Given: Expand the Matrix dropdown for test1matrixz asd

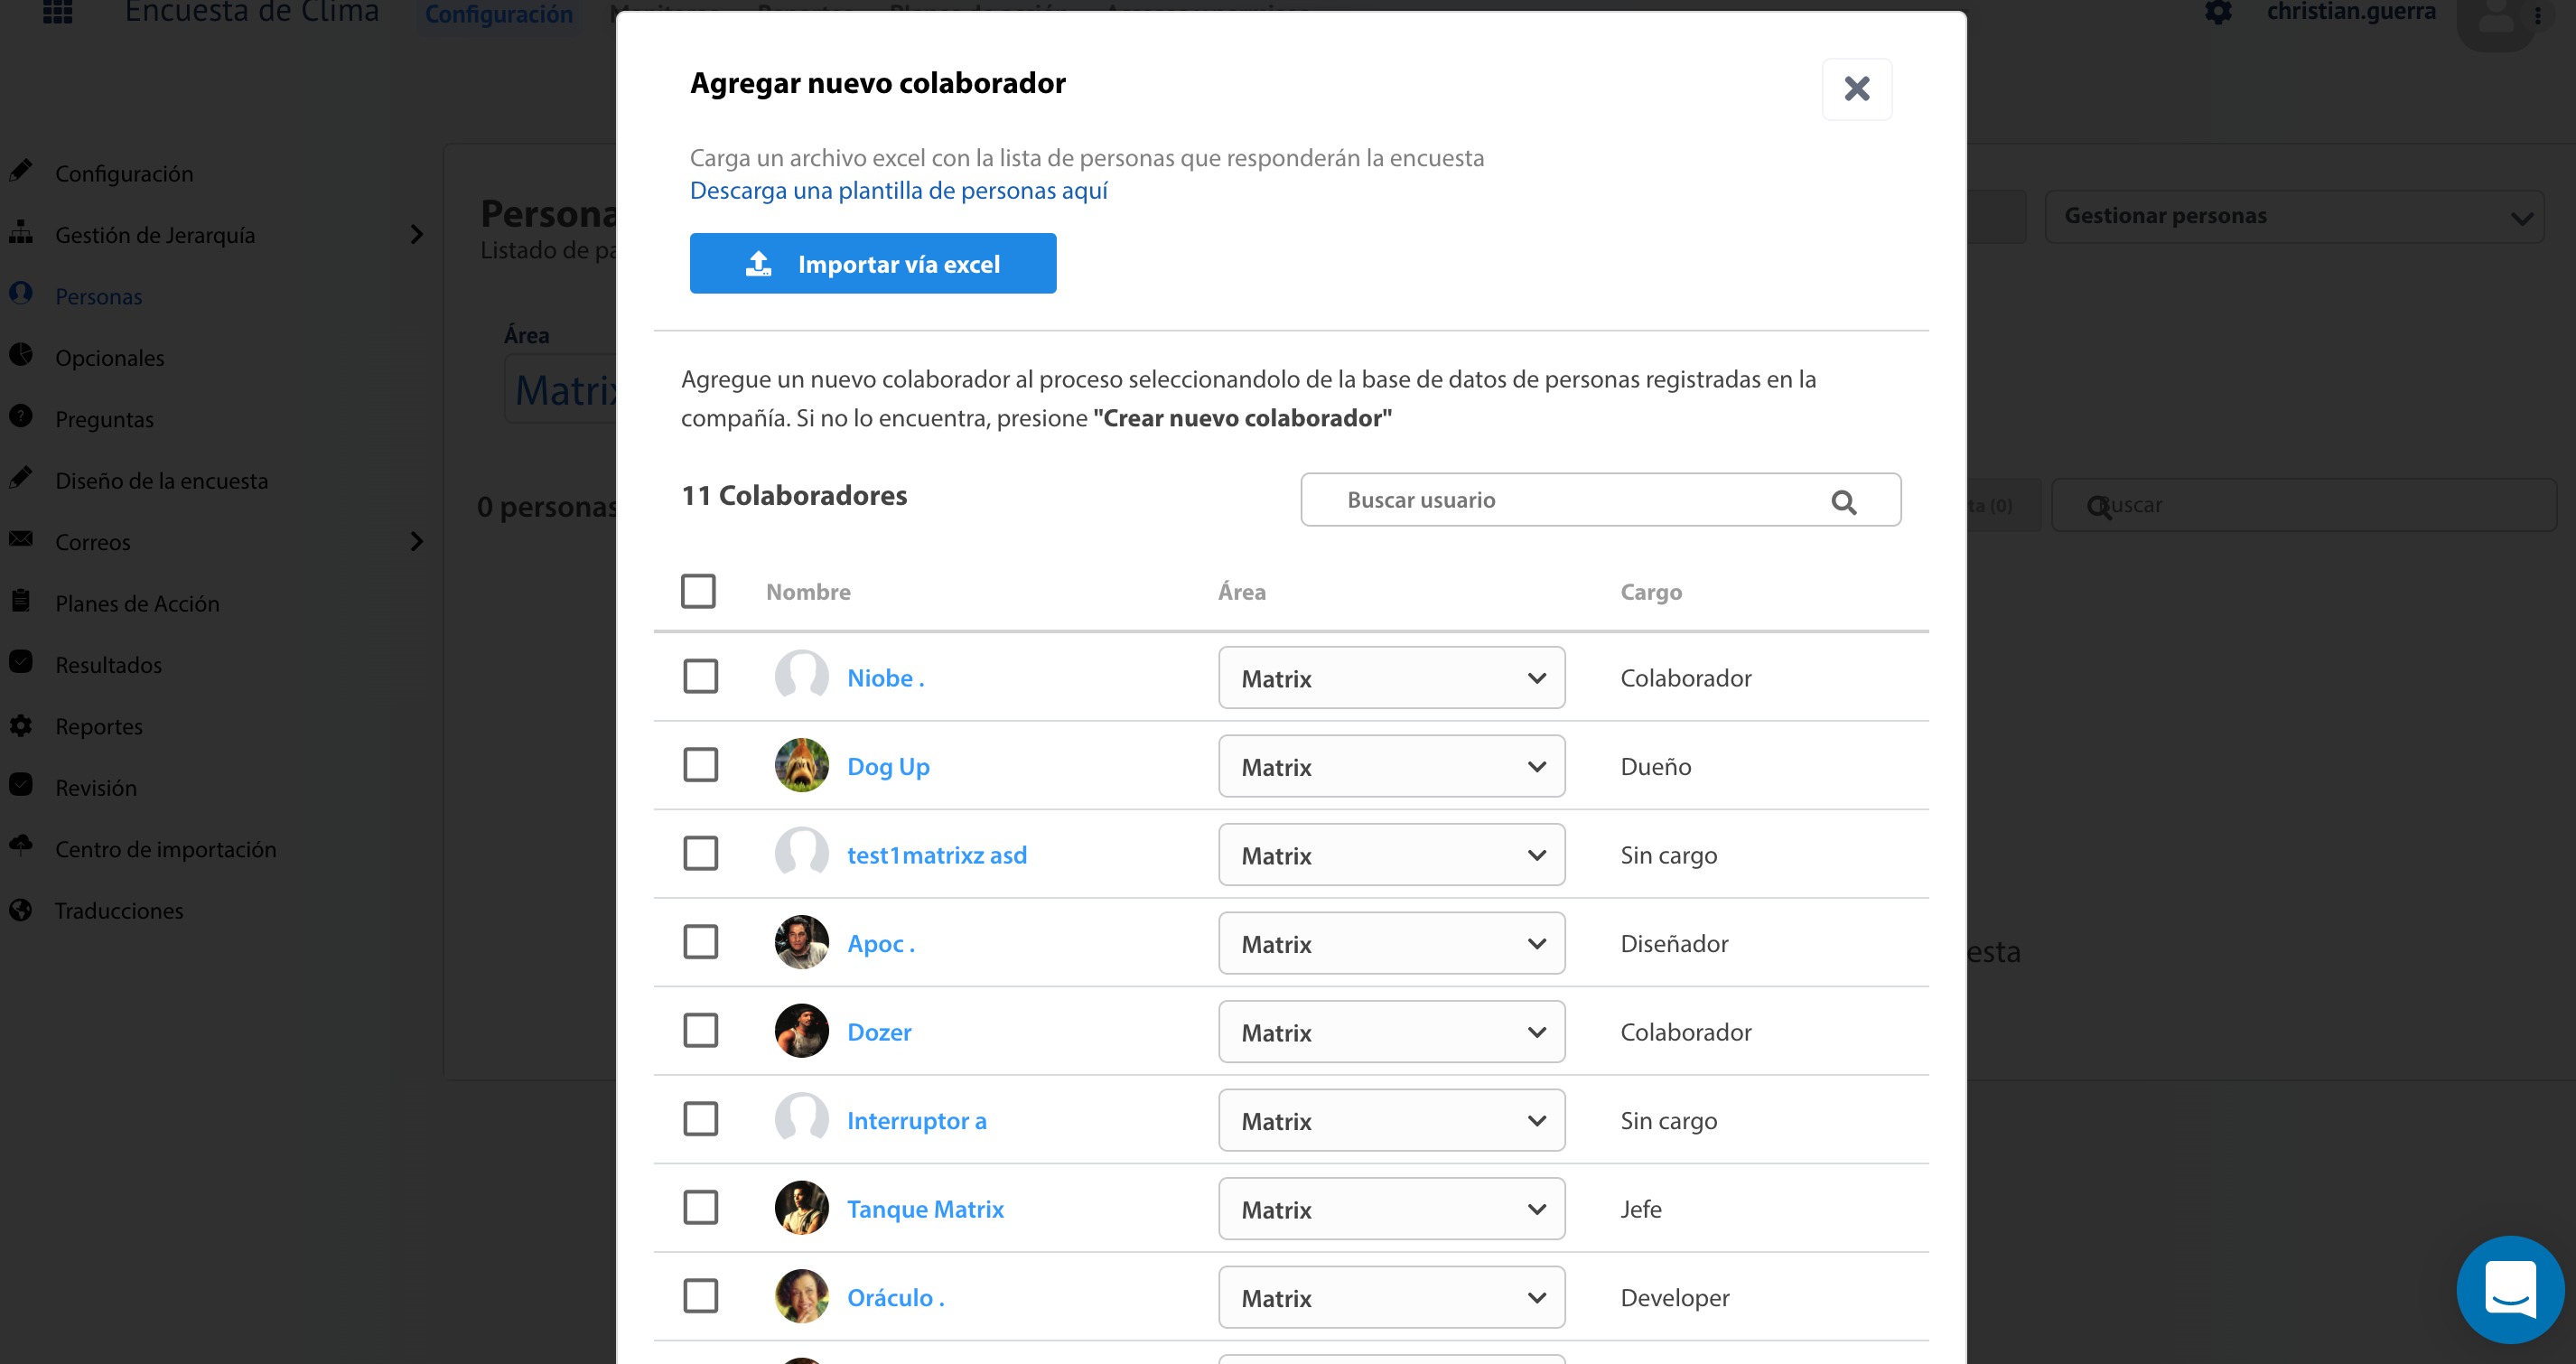Looking at the screenshot, I should pos(1391,855).
